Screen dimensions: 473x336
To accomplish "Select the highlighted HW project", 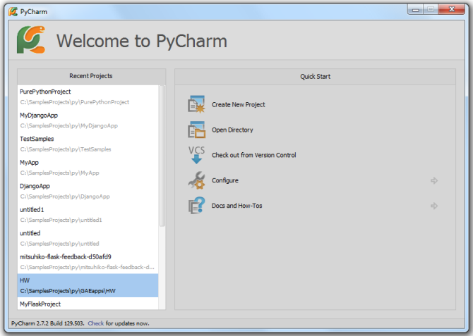I will coord(88,285).
